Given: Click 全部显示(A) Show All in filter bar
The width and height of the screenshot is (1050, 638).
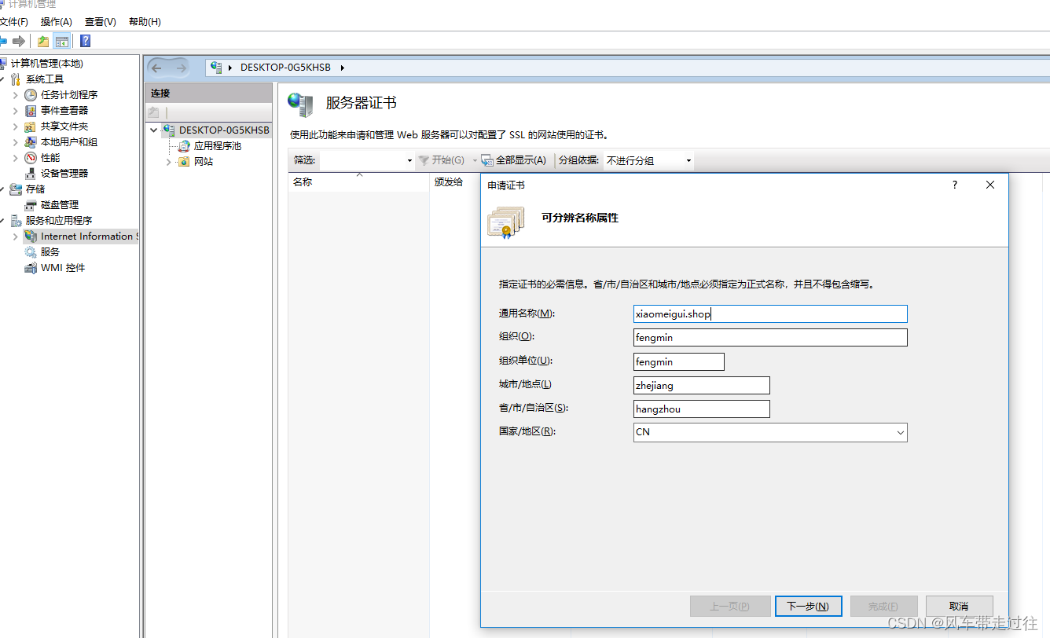Looking at the screenshot, I should click(x=514, y=160).
